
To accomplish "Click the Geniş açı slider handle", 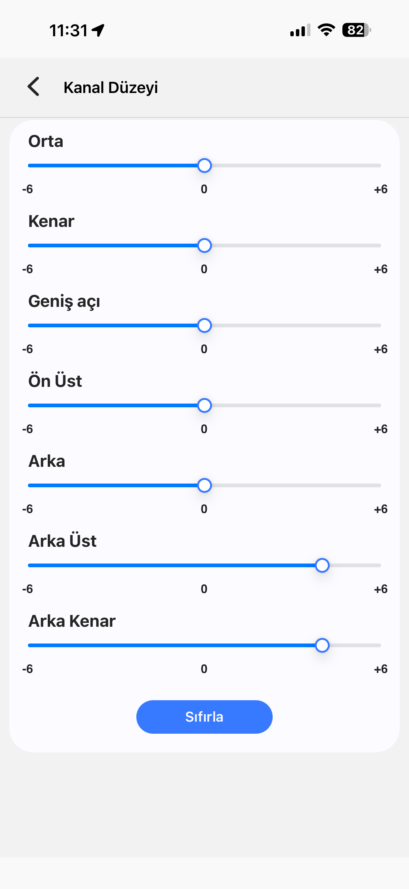I will coord(205,325).
